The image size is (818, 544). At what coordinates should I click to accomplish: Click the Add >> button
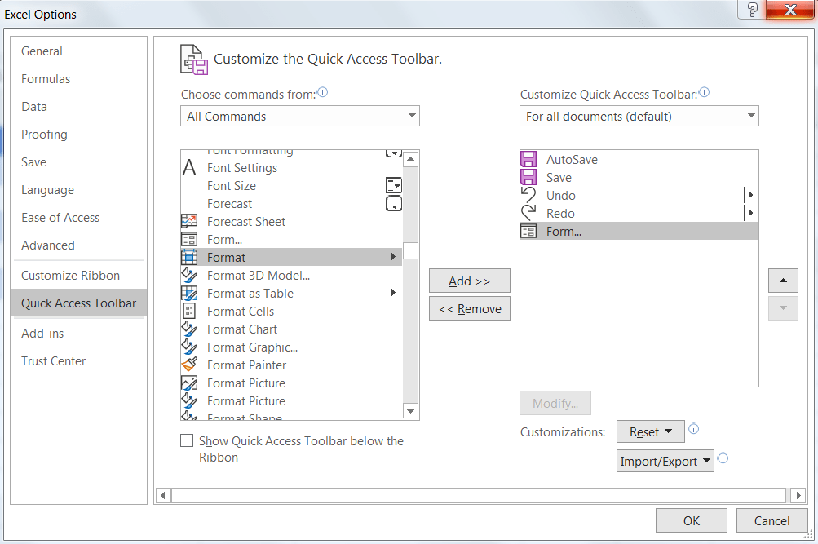(x=469, y=281)
